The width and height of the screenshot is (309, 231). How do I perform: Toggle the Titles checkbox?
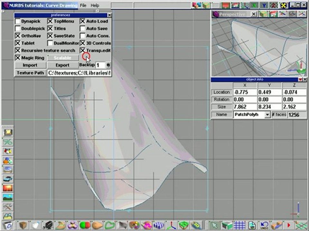tap(50, 29)
